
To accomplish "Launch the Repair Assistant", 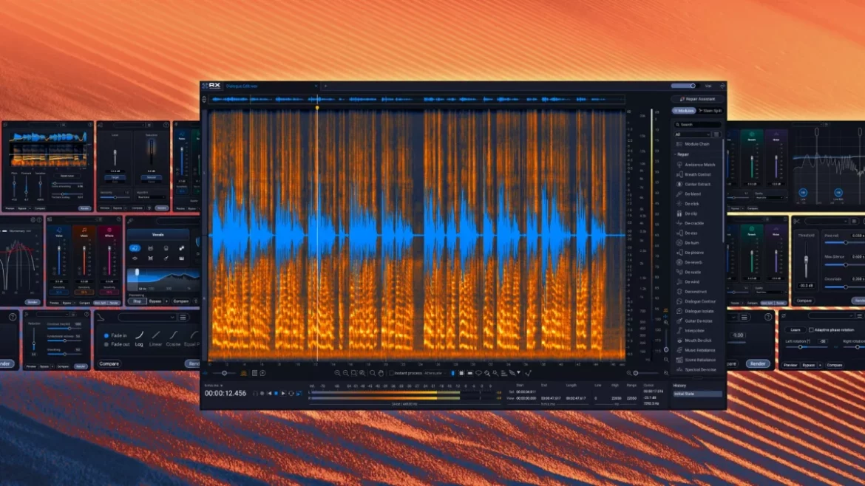I will click(x=698, y=99).
